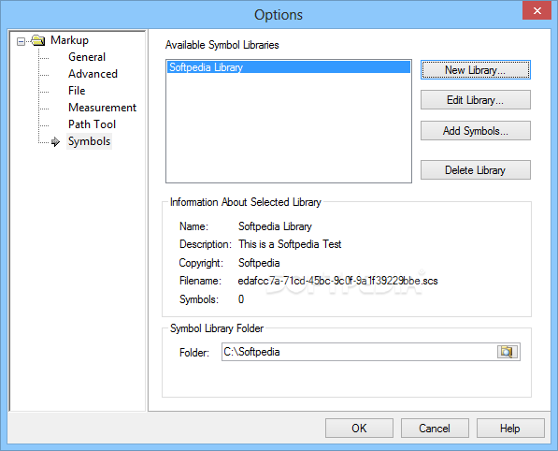Open the Advanced options page

(93, 74)
